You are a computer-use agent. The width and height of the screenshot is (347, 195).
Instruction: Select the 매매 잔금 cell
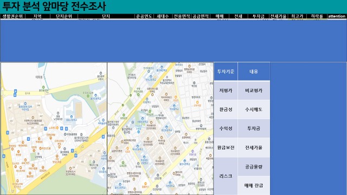pyautogui.click(x=254, y=186)
